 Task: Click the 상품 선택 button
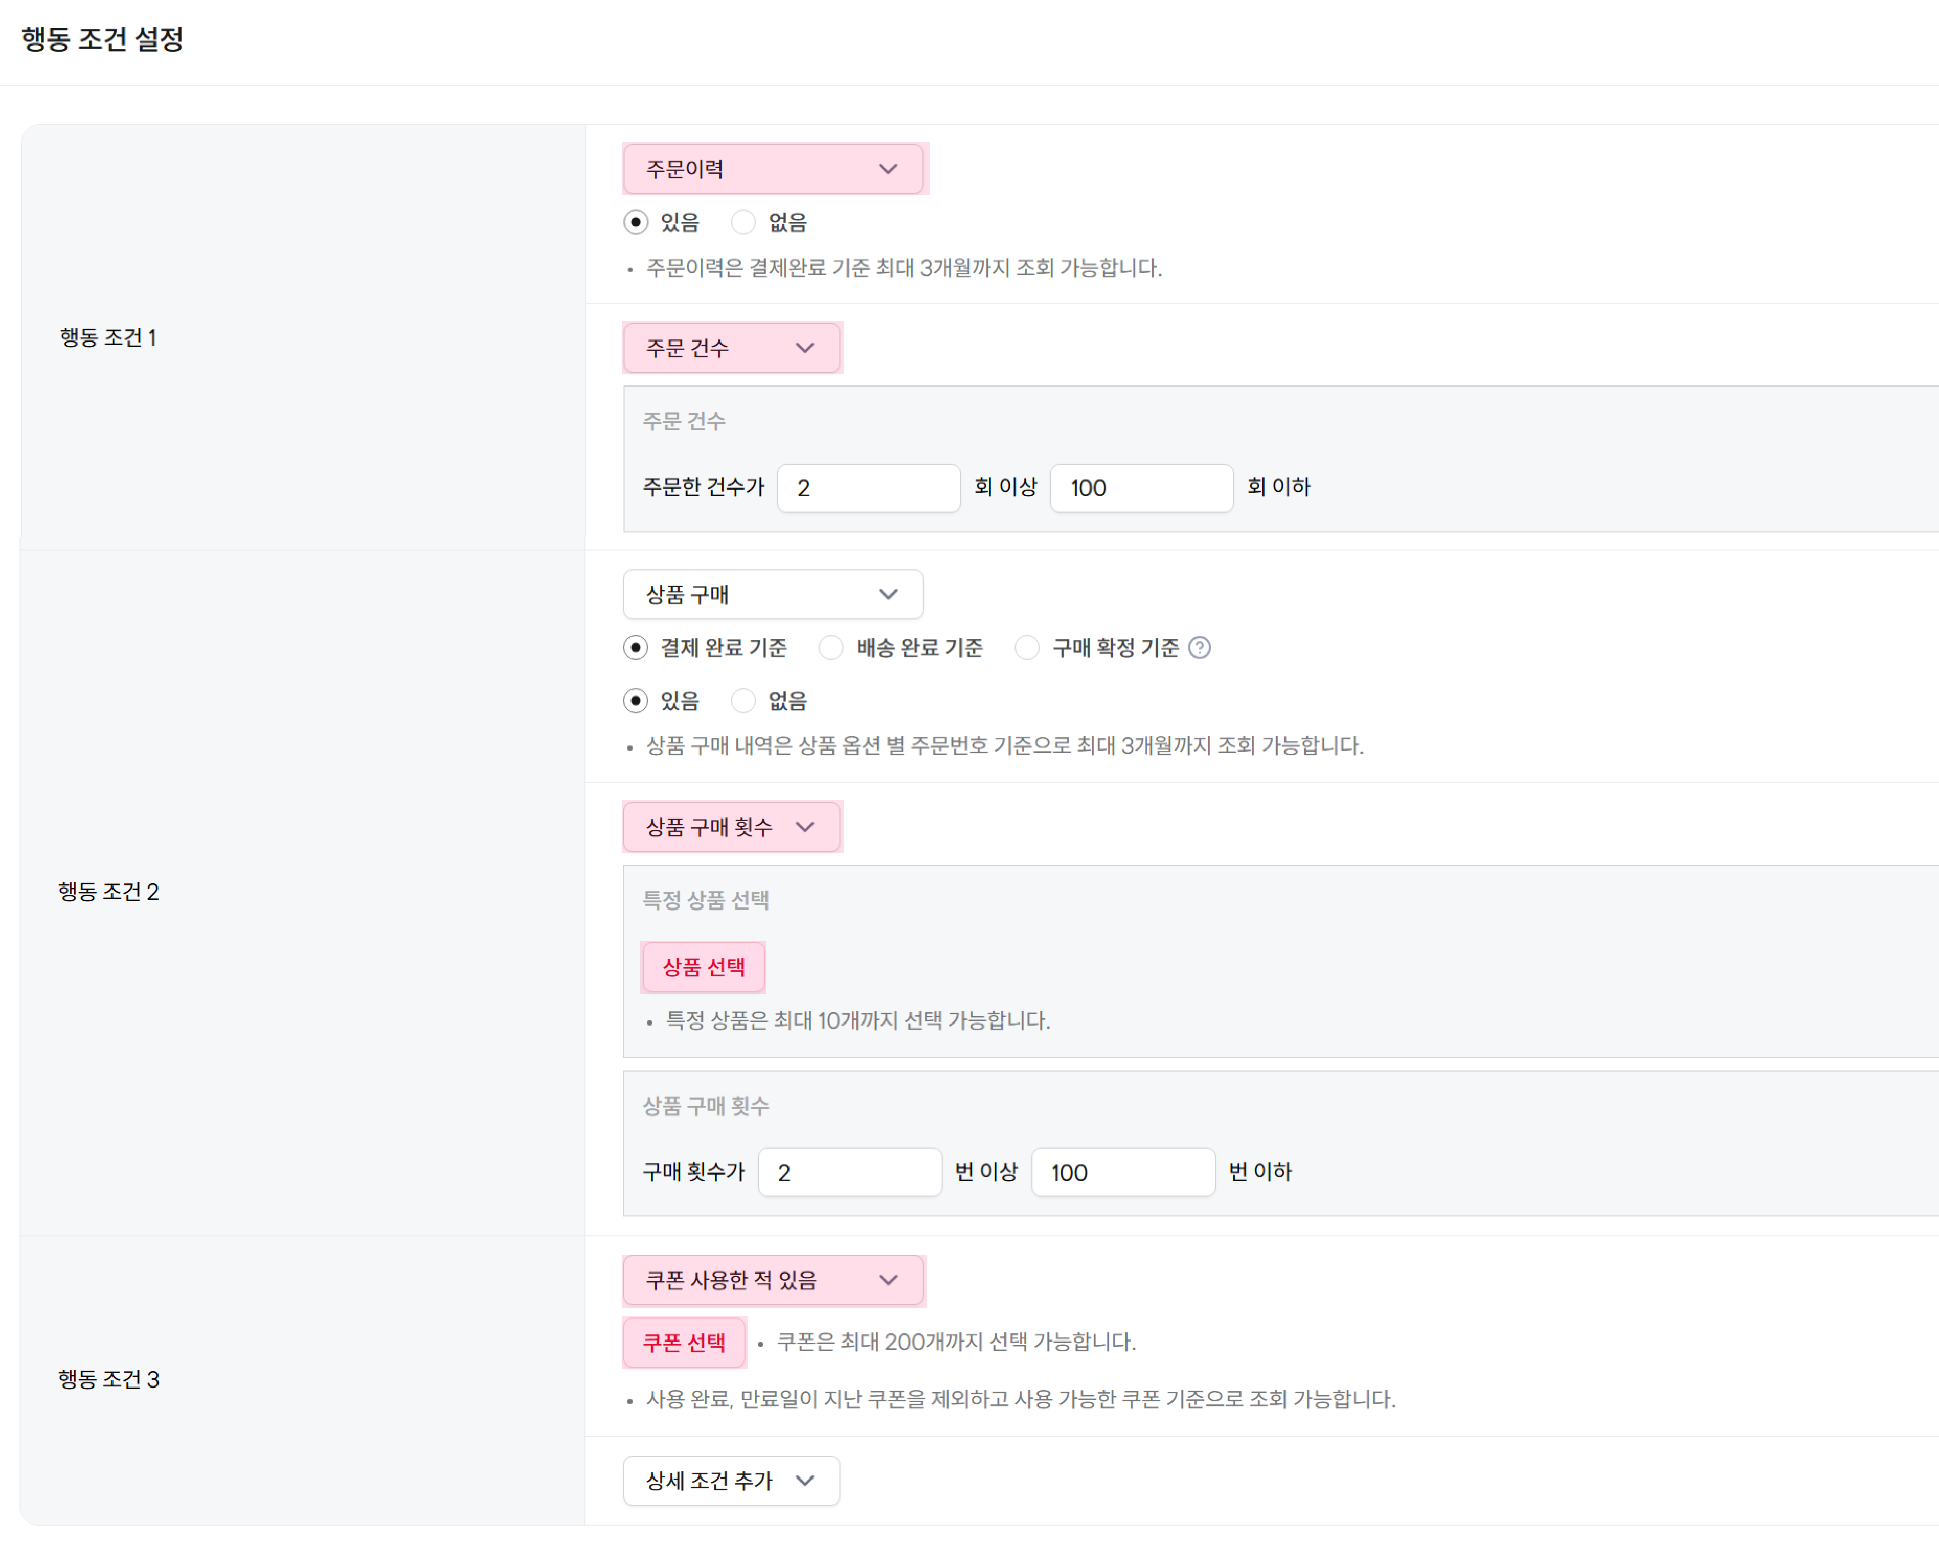tap(703, 967)
